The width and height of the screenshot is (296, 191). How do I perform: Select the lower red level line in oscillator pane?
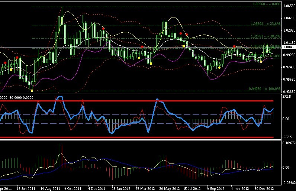click(x=137, y=137)
